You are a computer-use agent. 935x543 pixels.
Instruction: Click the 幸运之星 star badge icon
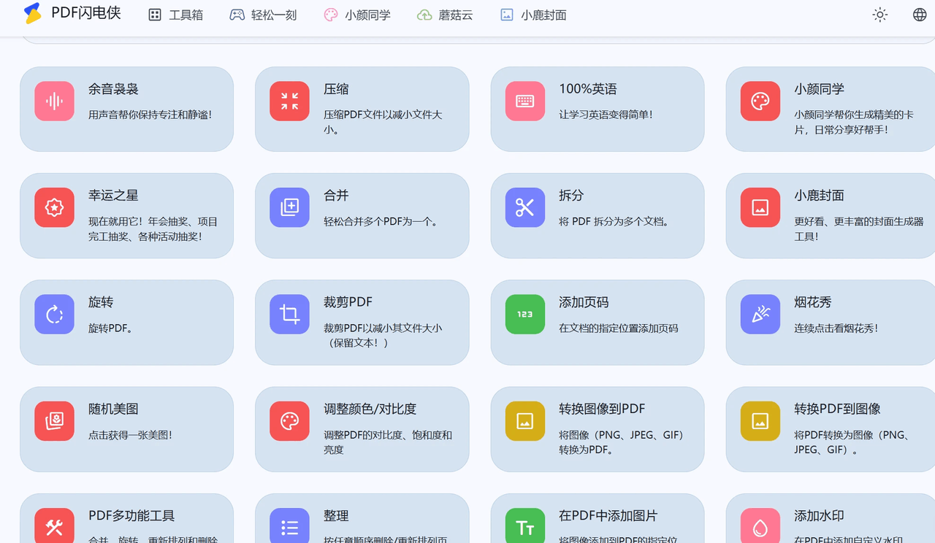[x=54, y=207]
